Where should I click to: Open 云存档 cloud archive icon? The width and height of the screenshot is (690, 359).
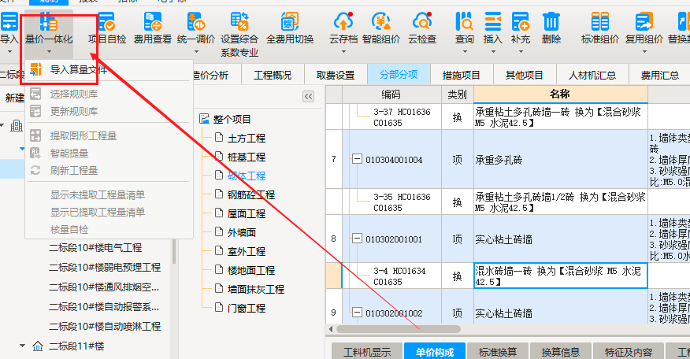click(343, 22)
